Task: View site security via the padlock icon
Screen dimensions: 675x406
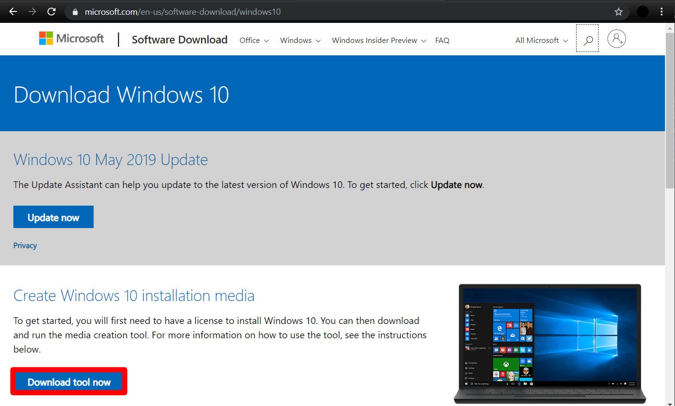Action: (x=75, y=11)
